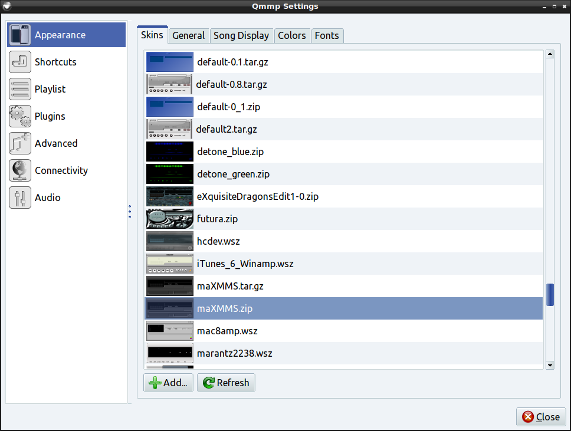Switch to the Colors tab
571x431 pixels.
292,35
